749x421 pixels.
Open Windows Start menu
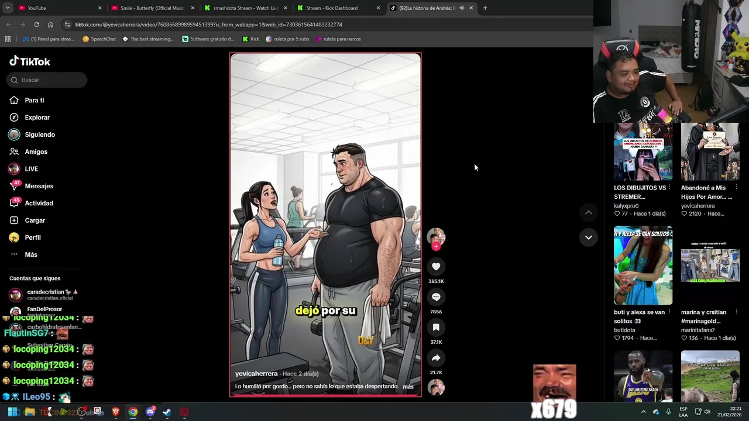coord(12,412)
